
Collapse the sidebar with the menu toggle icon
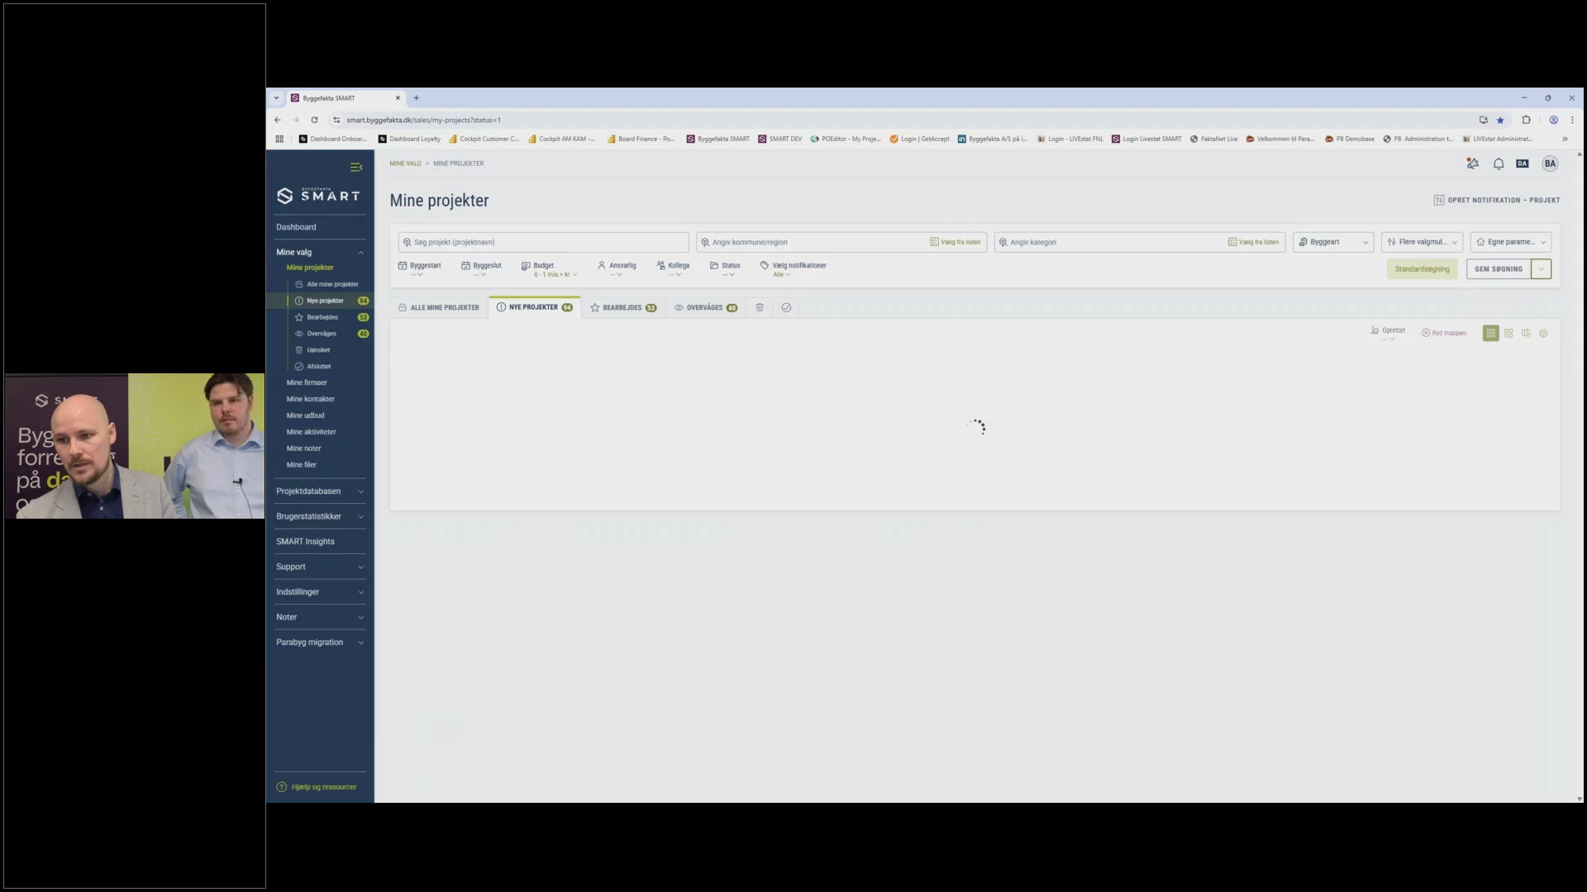click(x=356, y=167)
